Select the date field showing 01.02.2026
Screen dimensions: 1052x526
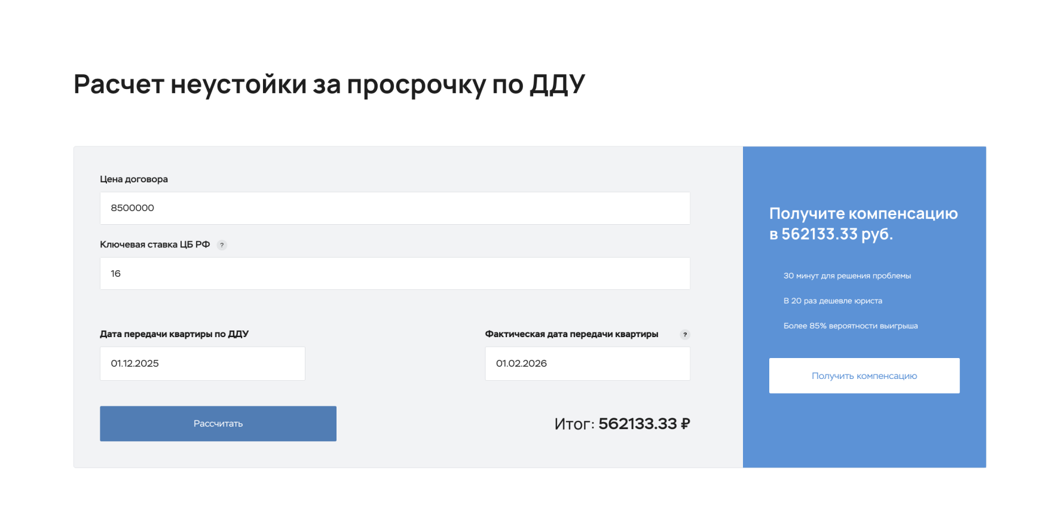tap(587, 363)
